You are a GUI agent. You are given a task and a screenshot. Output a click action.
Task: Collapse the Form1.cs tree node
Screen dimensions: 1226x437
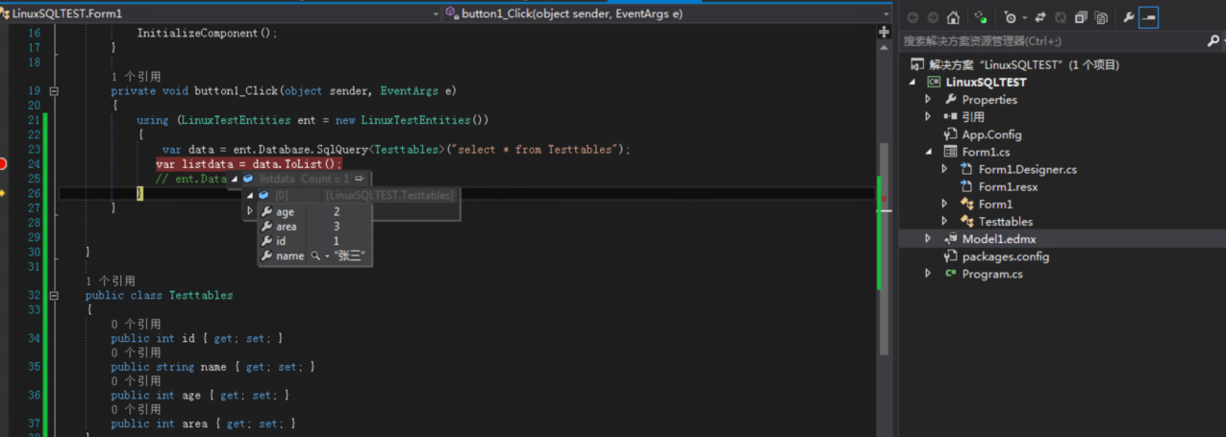928,152
